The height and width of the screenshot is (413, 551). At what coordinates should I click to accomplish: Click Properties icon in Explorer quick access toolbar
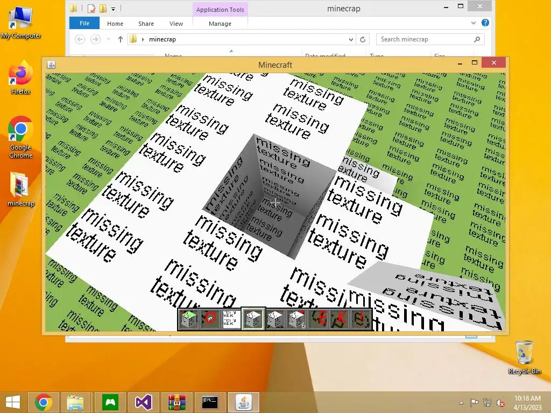91,9
